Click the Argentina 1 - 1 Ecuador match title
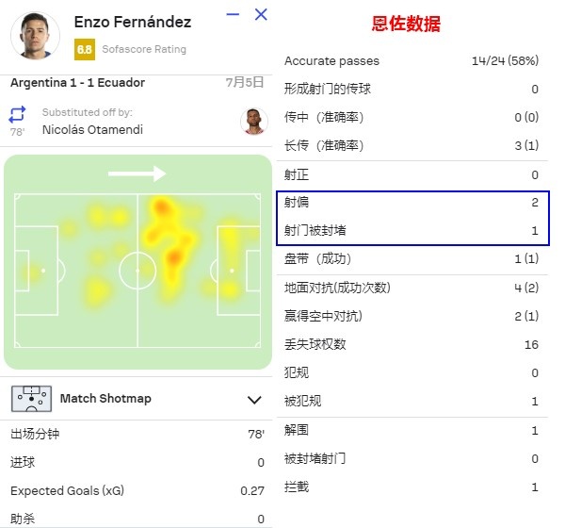This screenshot has height=528, width=565. tap(77, 83)
